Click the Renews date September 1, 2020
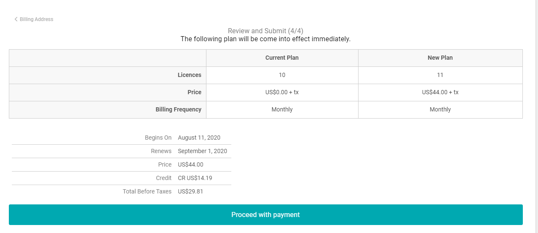 click(x=202, y=151)
